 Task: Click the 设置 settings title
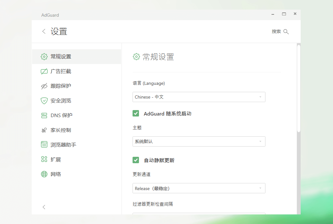point(59,31)
